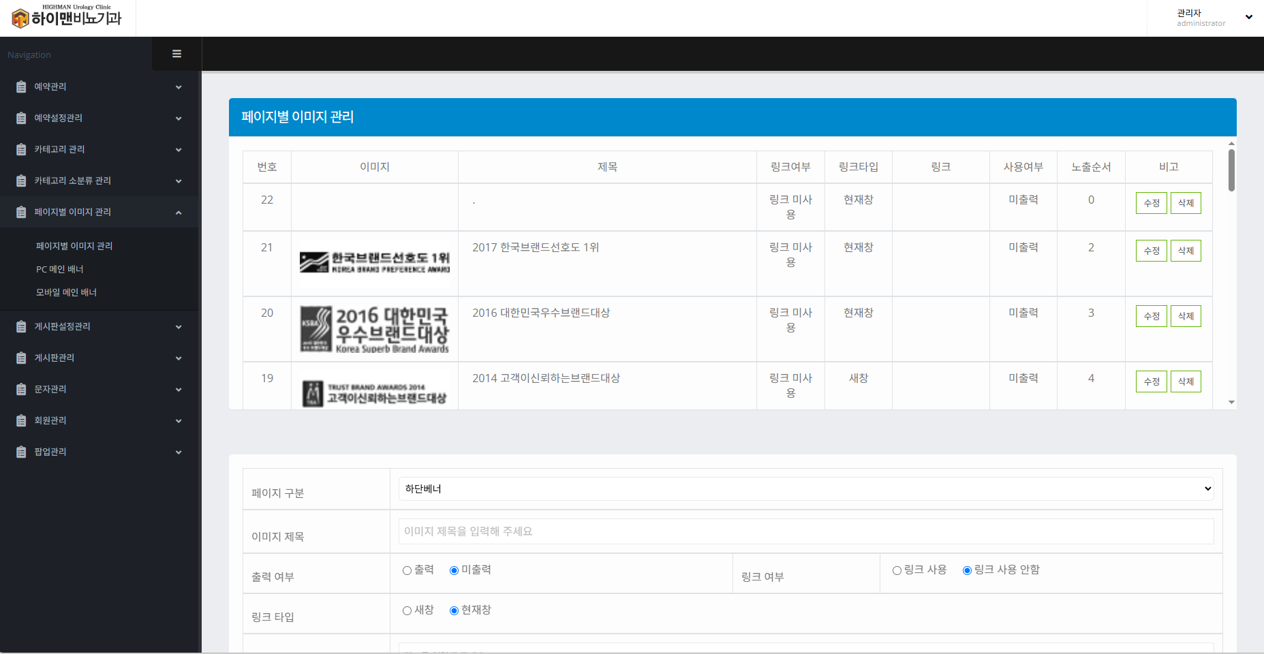
Task: Open the 페이지별 이미지 관리 submenu item
Action: tap(74, 246)
